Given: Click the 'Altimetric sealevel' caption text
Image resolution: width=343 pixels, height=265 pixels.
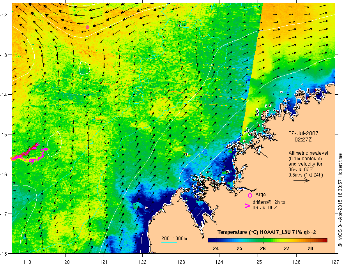Looking at the screenshot, I should (308, 153).
